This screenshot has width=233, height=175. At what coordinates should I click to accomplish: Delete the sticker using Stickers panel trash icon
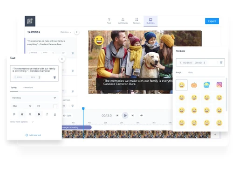[221, 63]
